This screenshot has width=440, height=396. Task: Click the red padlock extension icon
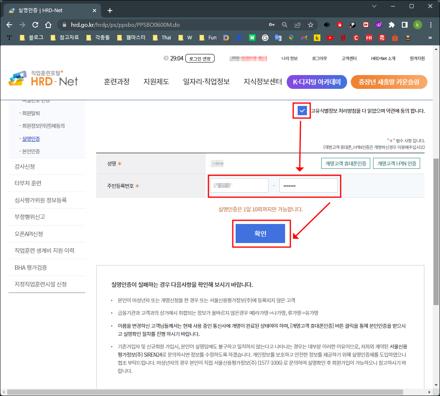[340, 24]
